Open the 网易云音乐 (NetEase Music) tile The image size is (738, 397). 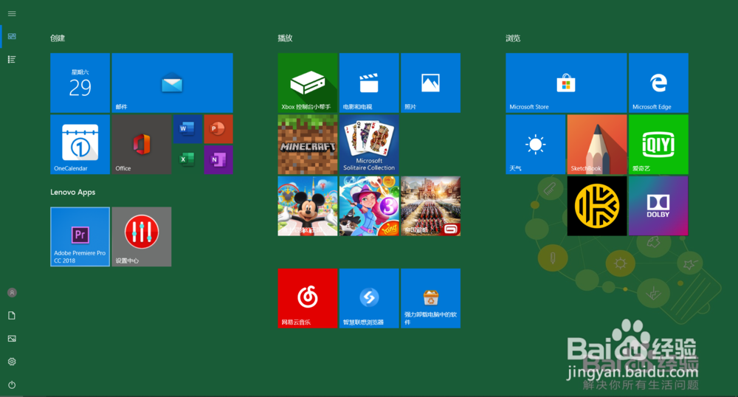307,298
